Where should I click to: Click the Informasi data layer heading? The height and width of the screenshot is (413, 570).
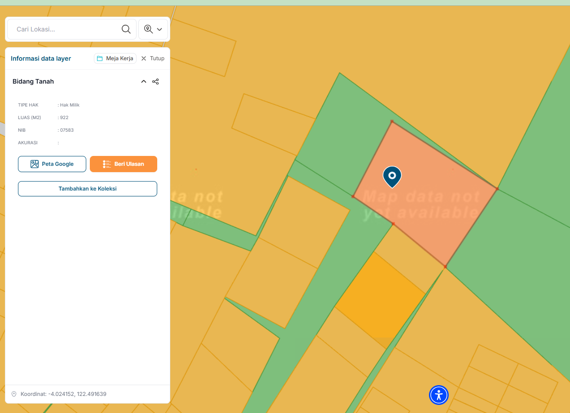(41, 58)
